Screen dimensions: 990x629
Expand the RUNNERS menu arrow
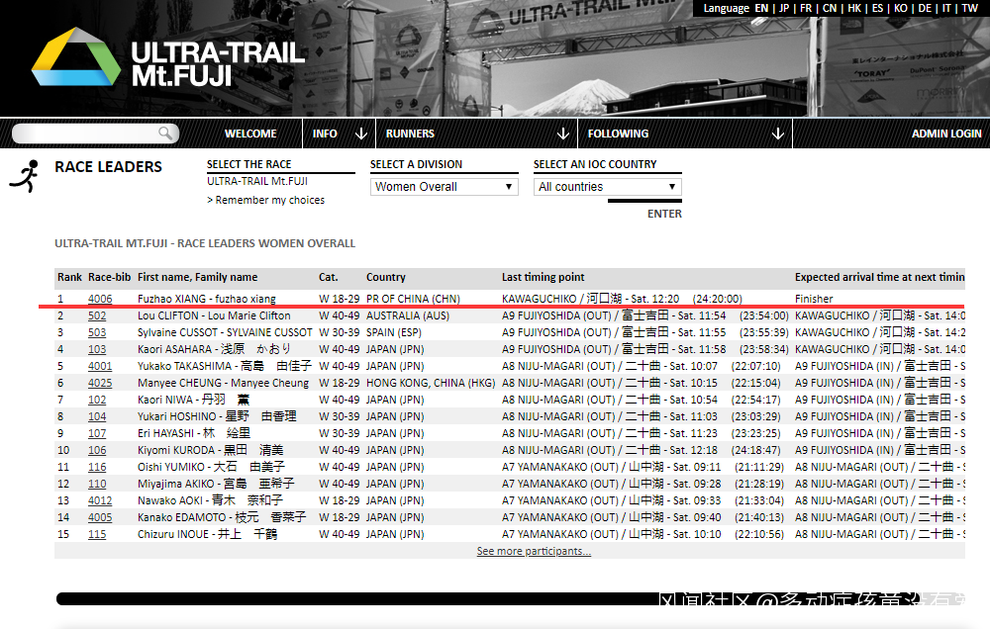[x=563, y=134]
